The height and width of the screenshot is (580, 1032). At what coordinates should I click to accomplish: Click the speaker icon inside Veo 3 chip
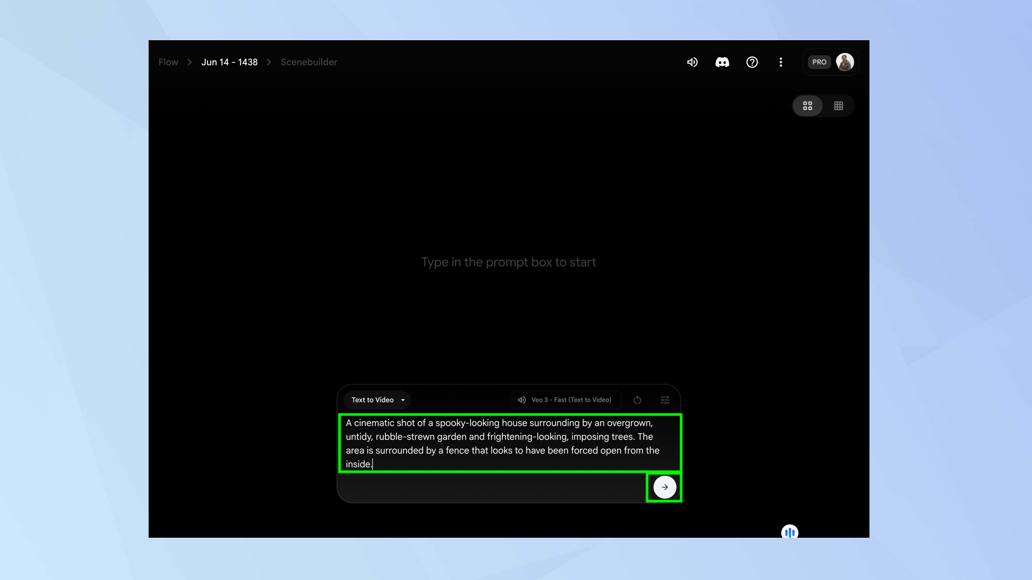(522, 400)
